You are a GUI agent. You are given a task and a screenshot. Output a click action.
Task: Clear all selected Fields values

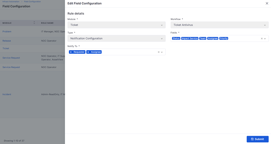click(262, 38)
